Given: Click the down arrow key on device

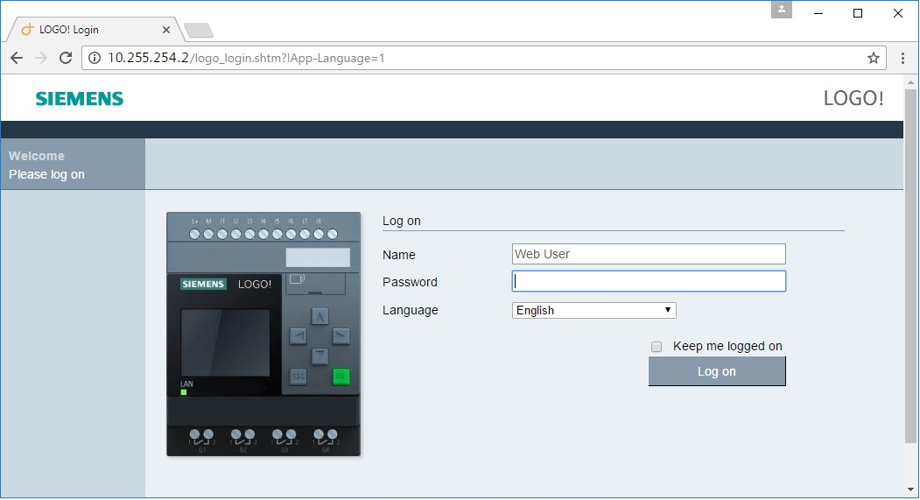Looking at the screenshot, I should 320,356.
